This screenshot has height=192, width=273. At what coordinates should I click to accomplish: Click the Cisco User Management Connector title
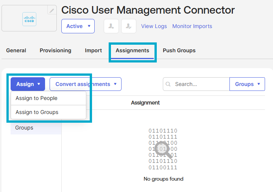click(148, 10)
